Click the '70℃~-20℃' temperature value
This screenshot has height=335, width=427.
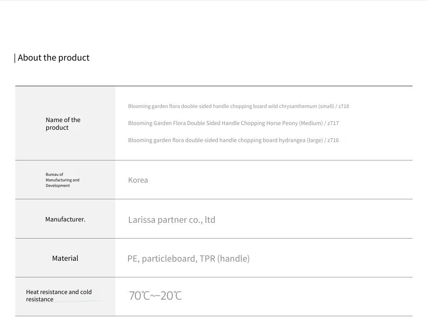coord(155,296)
